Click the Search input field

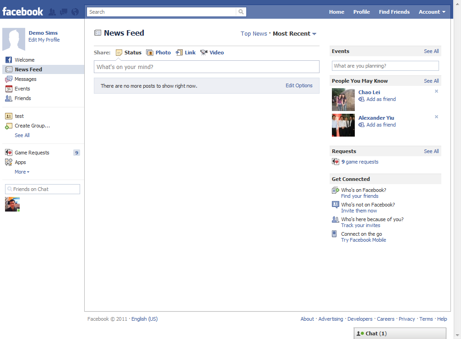tap(162, 12)
